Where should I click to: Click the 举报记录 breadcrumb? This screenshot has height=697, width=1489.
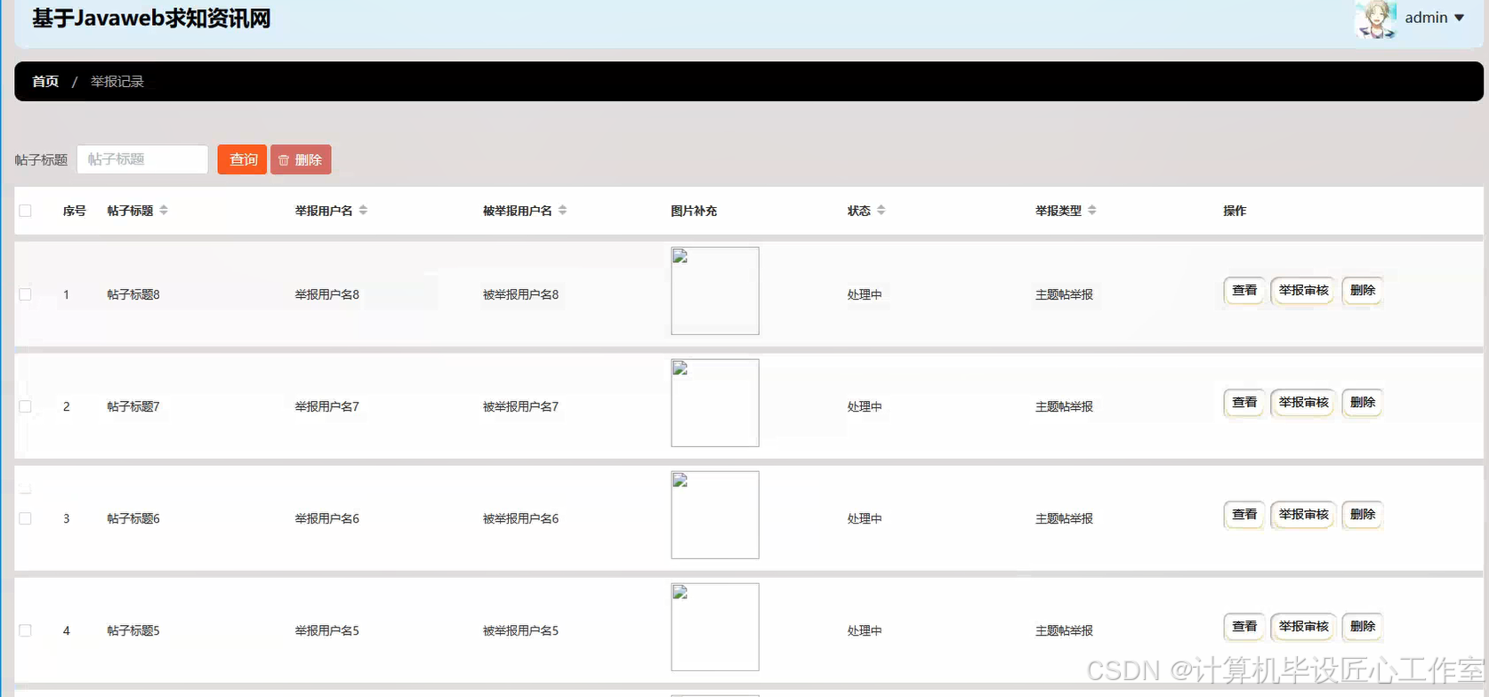117,81
